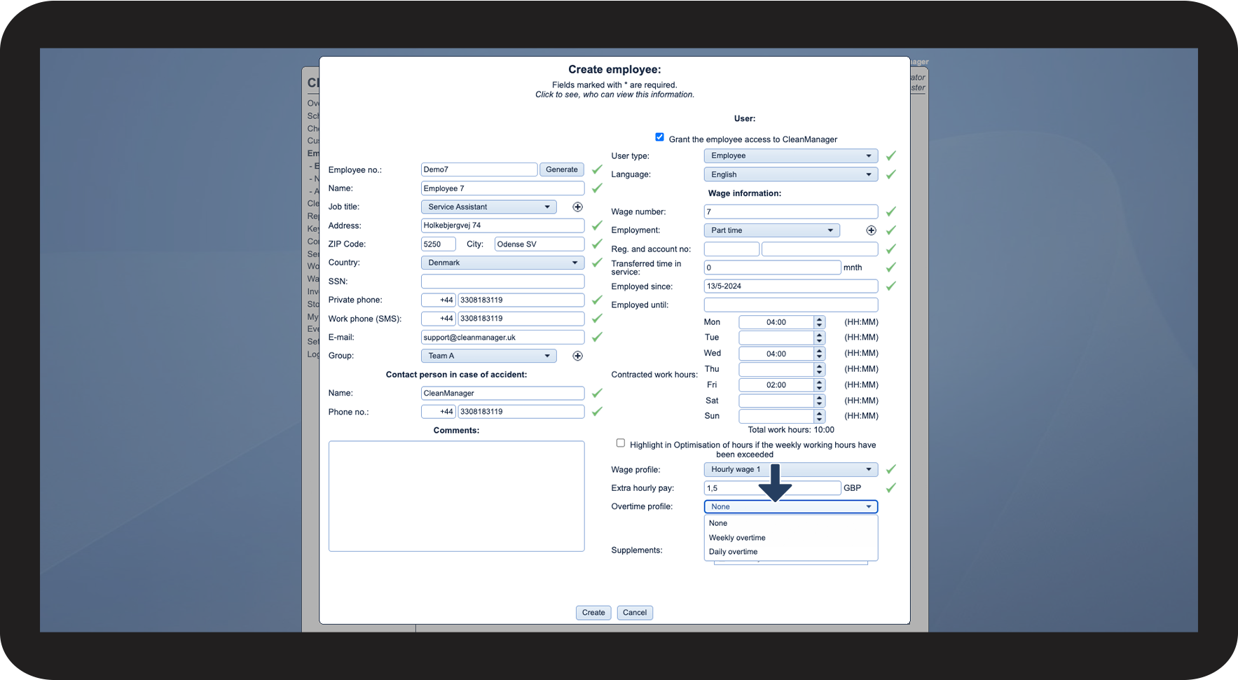Click the Employee no. field containing Demo7
This screenshot has width=1238, height=680.
[x=479, y=169]
